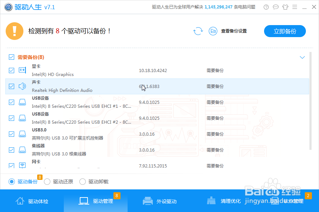319x212 pixels.
Task: Select the 驱动卸载 radio option
Action: click(83, 182)
